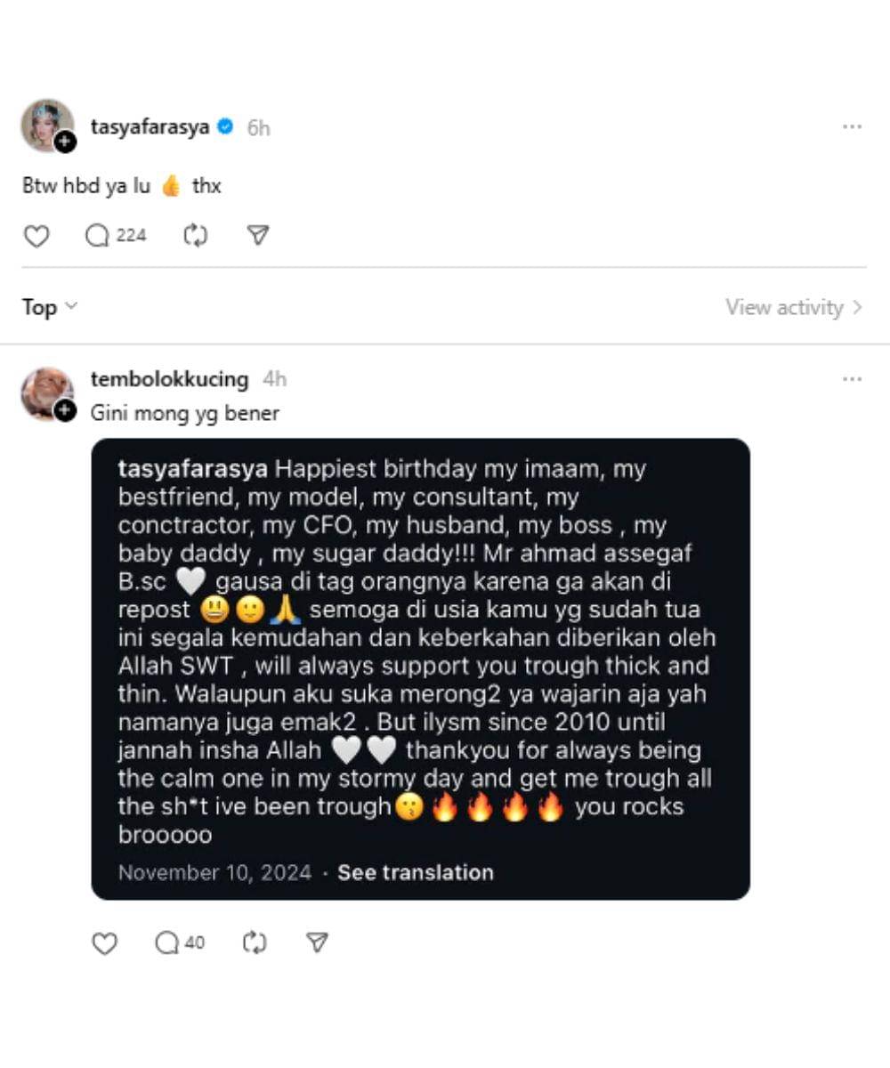Like tembolokkucing's reply

(x=105, y=942)
